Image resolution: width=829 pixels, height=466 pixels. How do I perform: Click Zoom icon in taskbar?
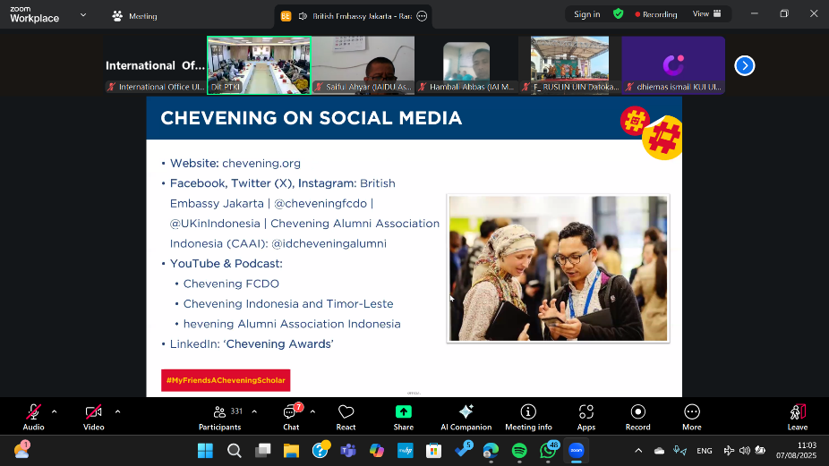(x=577, y=451)
